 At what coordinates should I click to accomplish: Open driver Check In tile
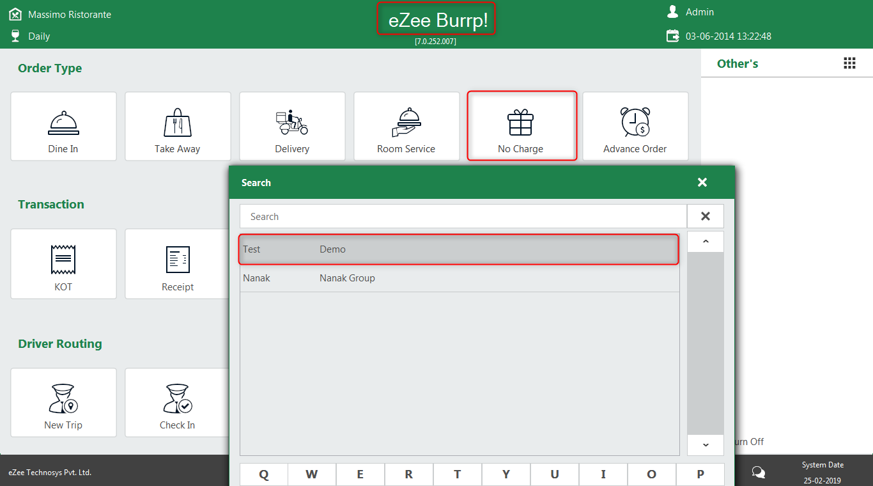(x=177, y=402)
